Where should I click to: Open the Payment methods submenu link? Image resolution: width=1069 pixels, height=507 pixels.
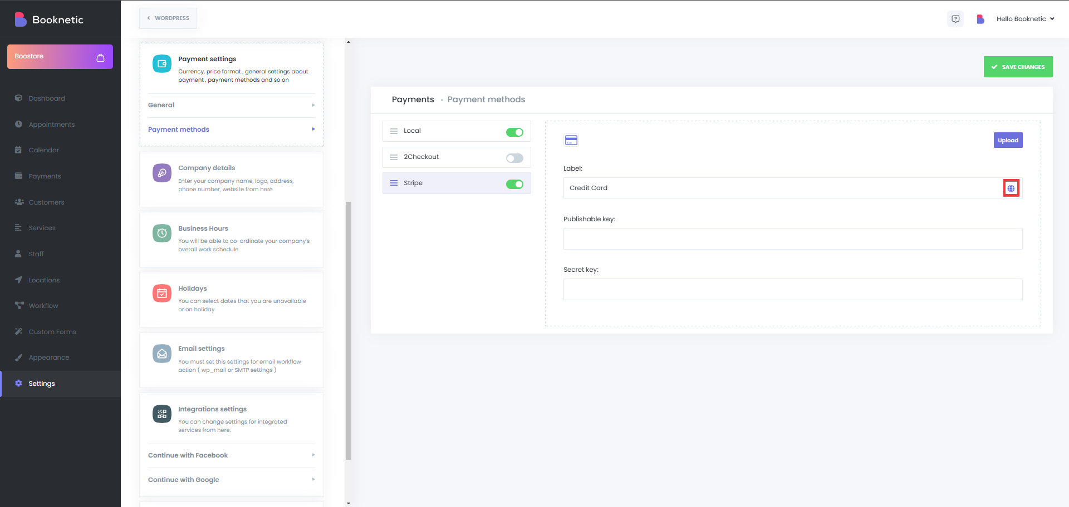[x=232, y=130]
